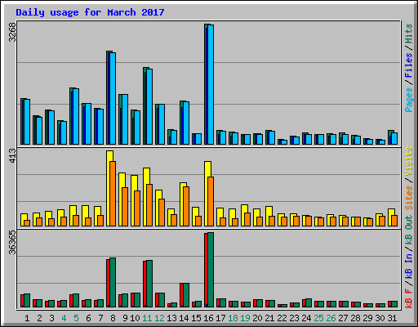Screen dimensions: 418x327
Task: Click the 'Daily usage for March 2017' title
Action: pos(90,12)
